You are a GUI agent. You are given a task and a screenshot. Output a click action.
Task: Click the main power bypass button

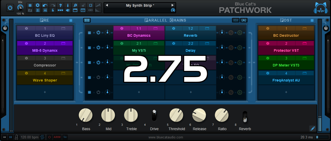coord(10,8)
